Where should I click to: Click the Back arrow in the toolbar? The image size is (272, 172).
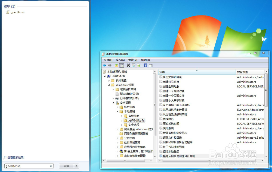coord(104,65)
